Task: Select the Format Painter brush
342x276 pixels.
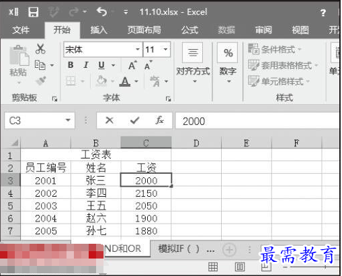Action: (41, 81)
